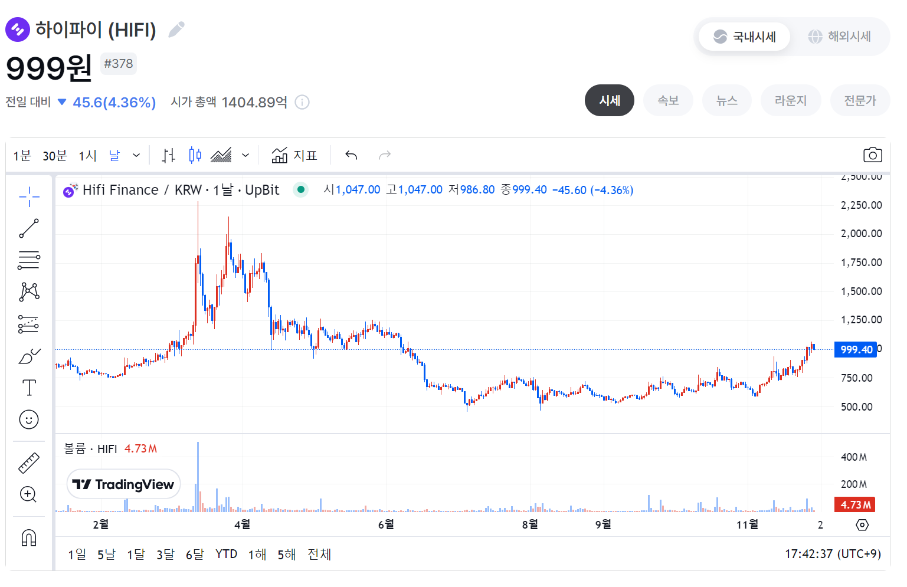
Task: Switch chart style to area
Action: click(x=221, y=155)
